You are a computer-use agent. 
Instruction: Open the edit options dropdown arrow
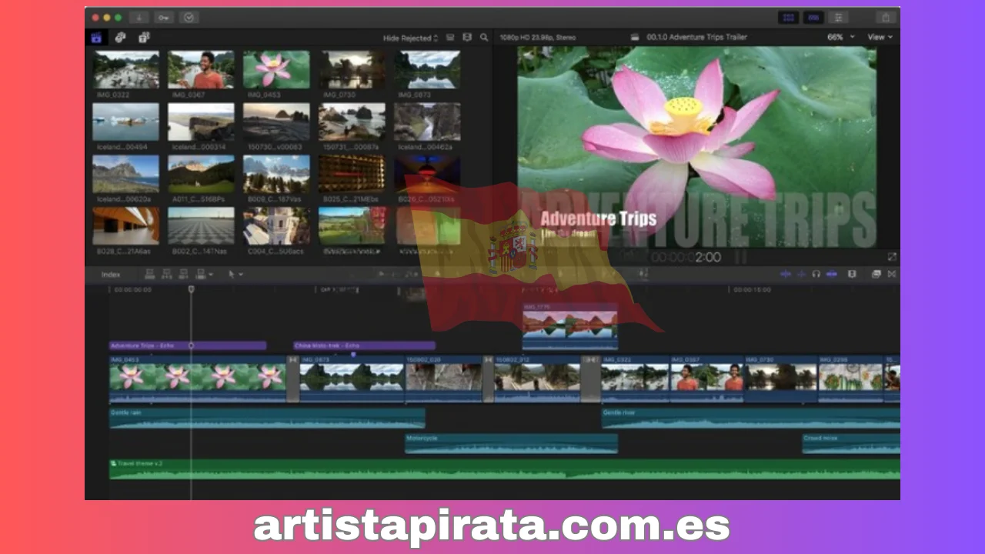tap(211, 275)
